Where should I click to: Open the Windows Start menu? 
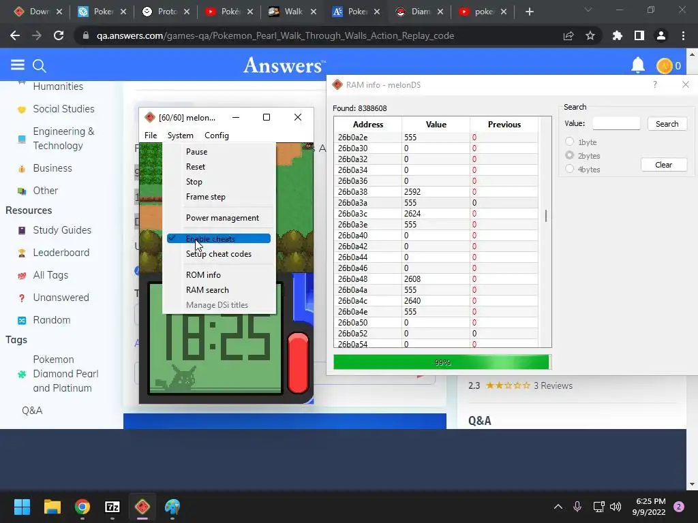pos(22,507)
